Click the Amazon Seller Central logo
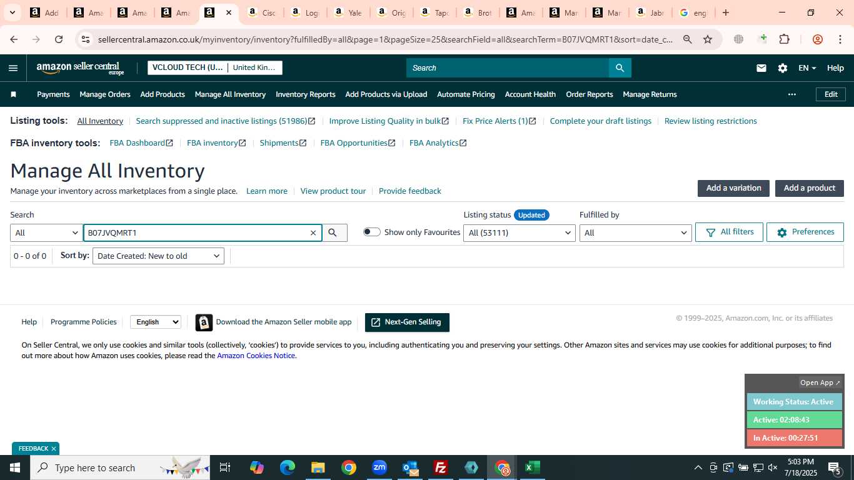The height and width of the screenshot is (480, 854). pyautogui.click(x=80, y=68)
